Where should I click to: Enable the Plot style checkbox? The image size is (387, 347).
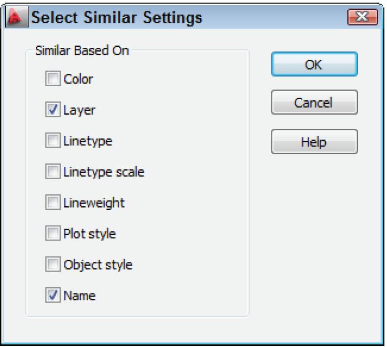53,234
